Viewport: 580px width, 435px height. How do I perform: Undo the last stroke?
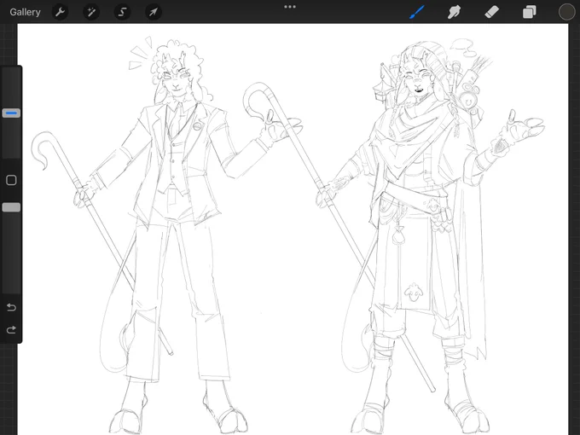click(x=11, y=307)
